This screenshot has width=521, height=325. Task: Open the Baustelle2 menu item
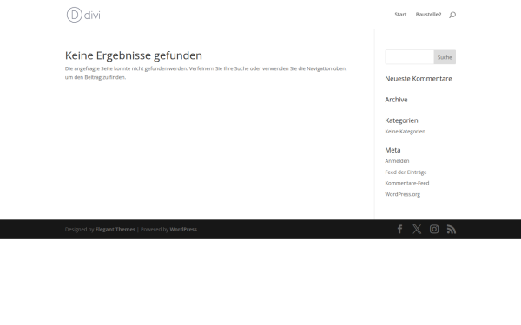pos(428,14)
